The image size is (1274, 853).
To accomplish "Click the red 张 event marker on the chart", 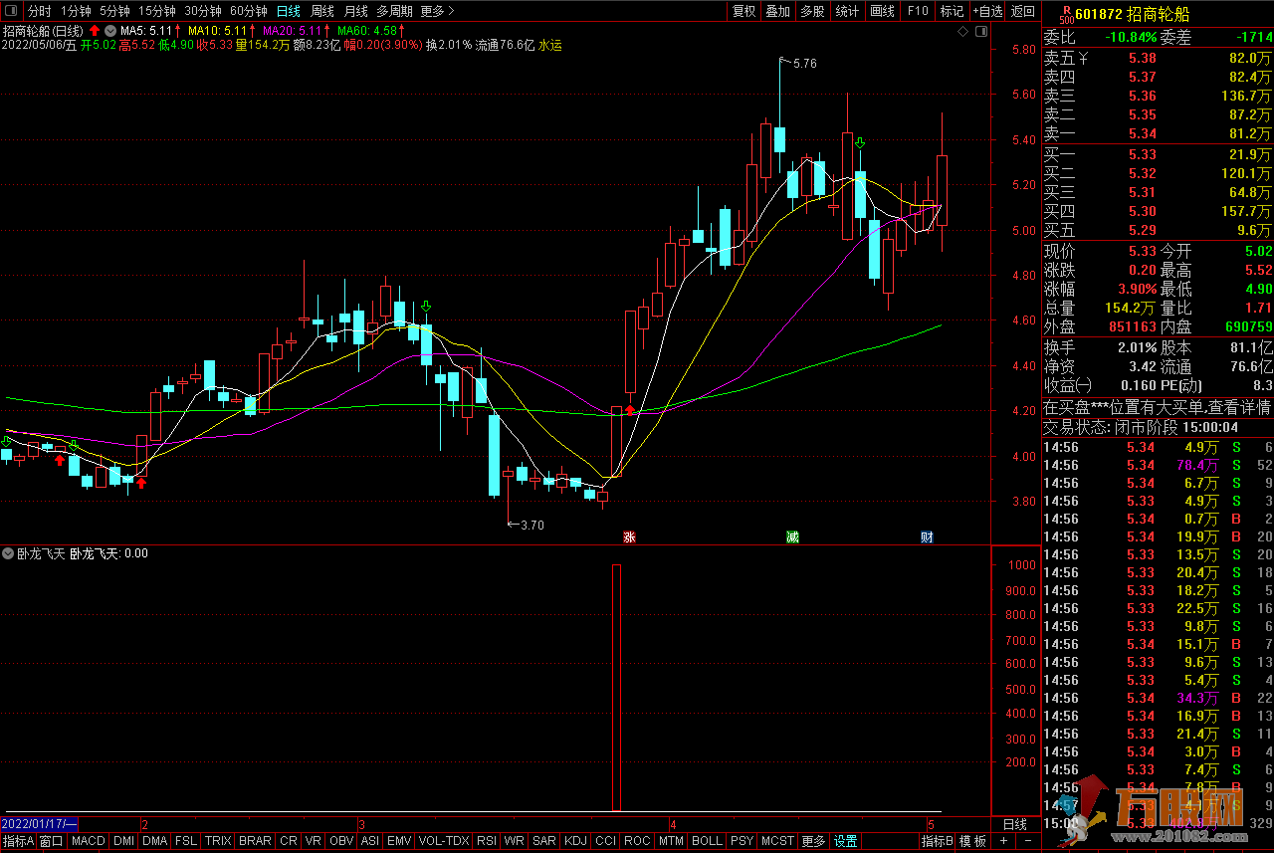I will click(629, 537).
